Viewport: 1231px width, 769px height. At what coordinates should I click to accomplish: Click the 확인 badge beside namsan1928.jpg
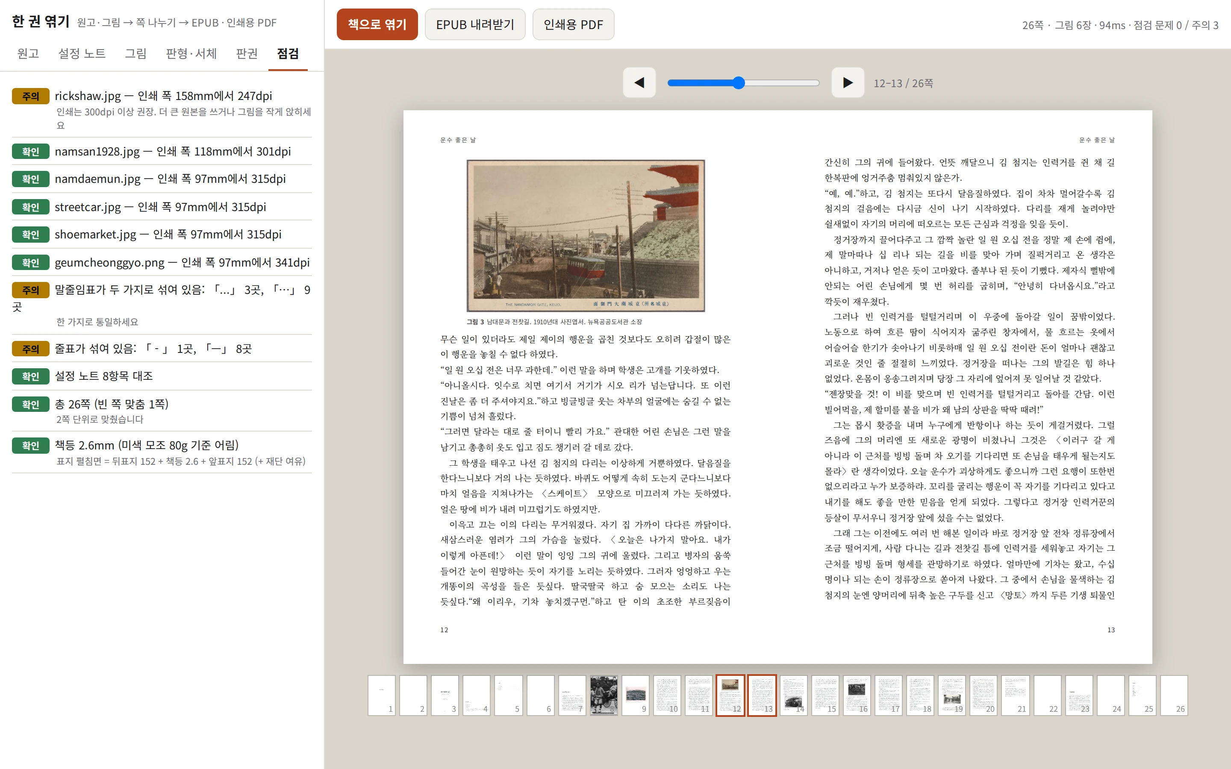pos(30,152)
